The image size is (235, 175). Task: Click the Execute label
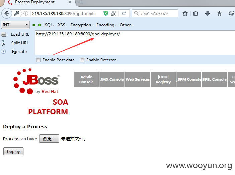pyautogui.click(x=19, y=52)
